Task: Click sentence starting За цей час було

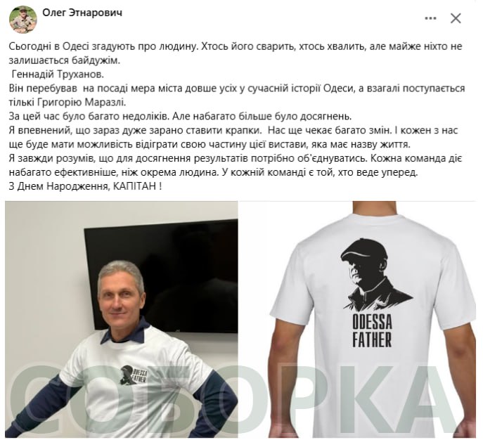Action: (x=180, y=117)
